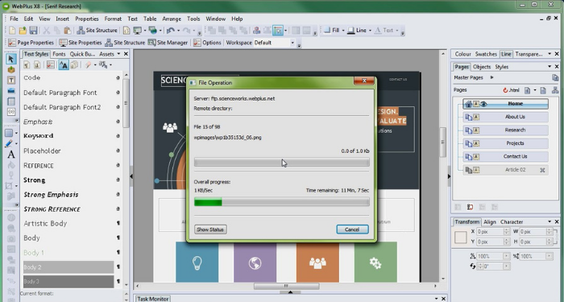This screenshot has width=564, height=302.
Task: Open Site Structure from standard toolbar
Action: tap(97, 31)
